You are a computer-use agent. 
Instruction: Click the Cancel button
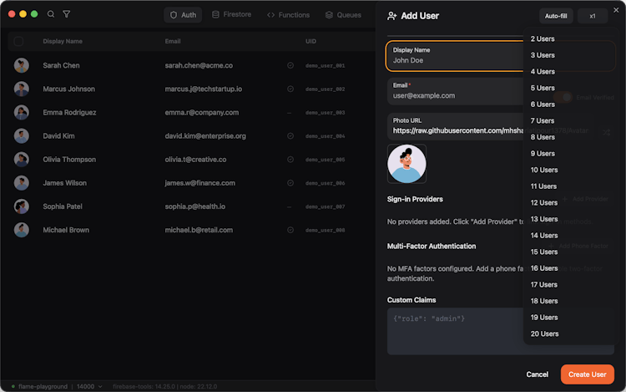click(x=537, y=374)
